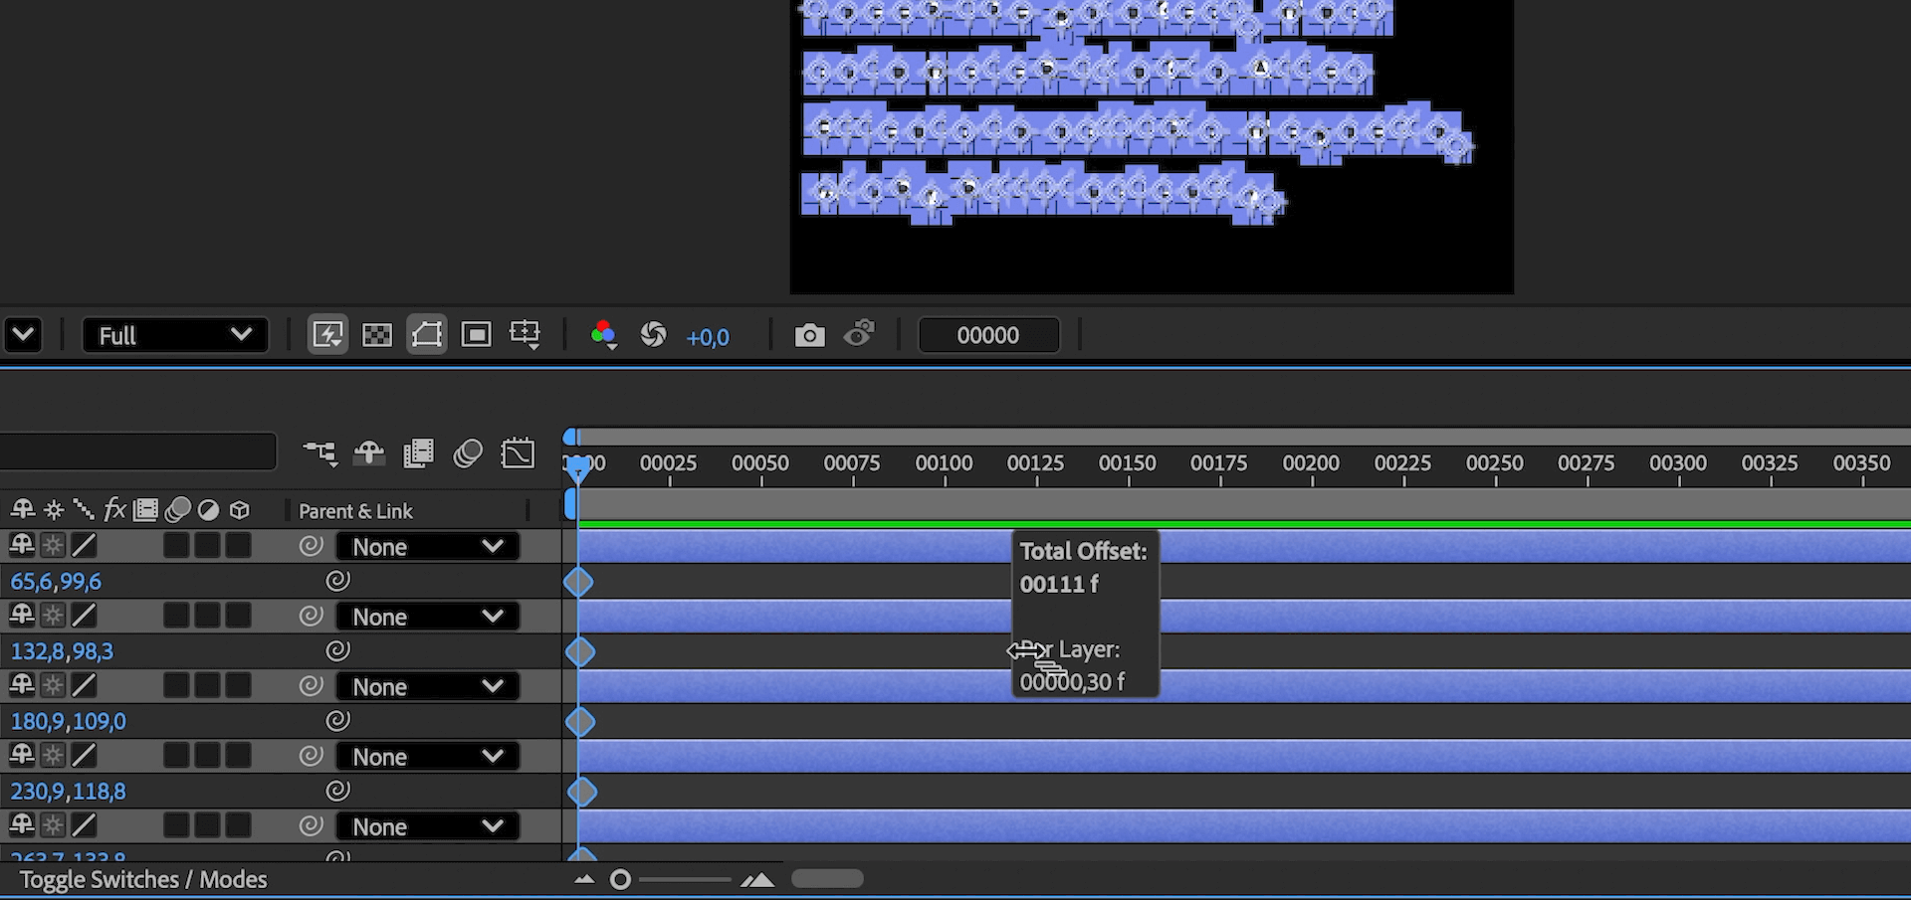The height and width of the screenshot is (900, 1911).
Task: Open the None parent dropdown for layer 65,6,99,6
Action: [x=428, y=545]
